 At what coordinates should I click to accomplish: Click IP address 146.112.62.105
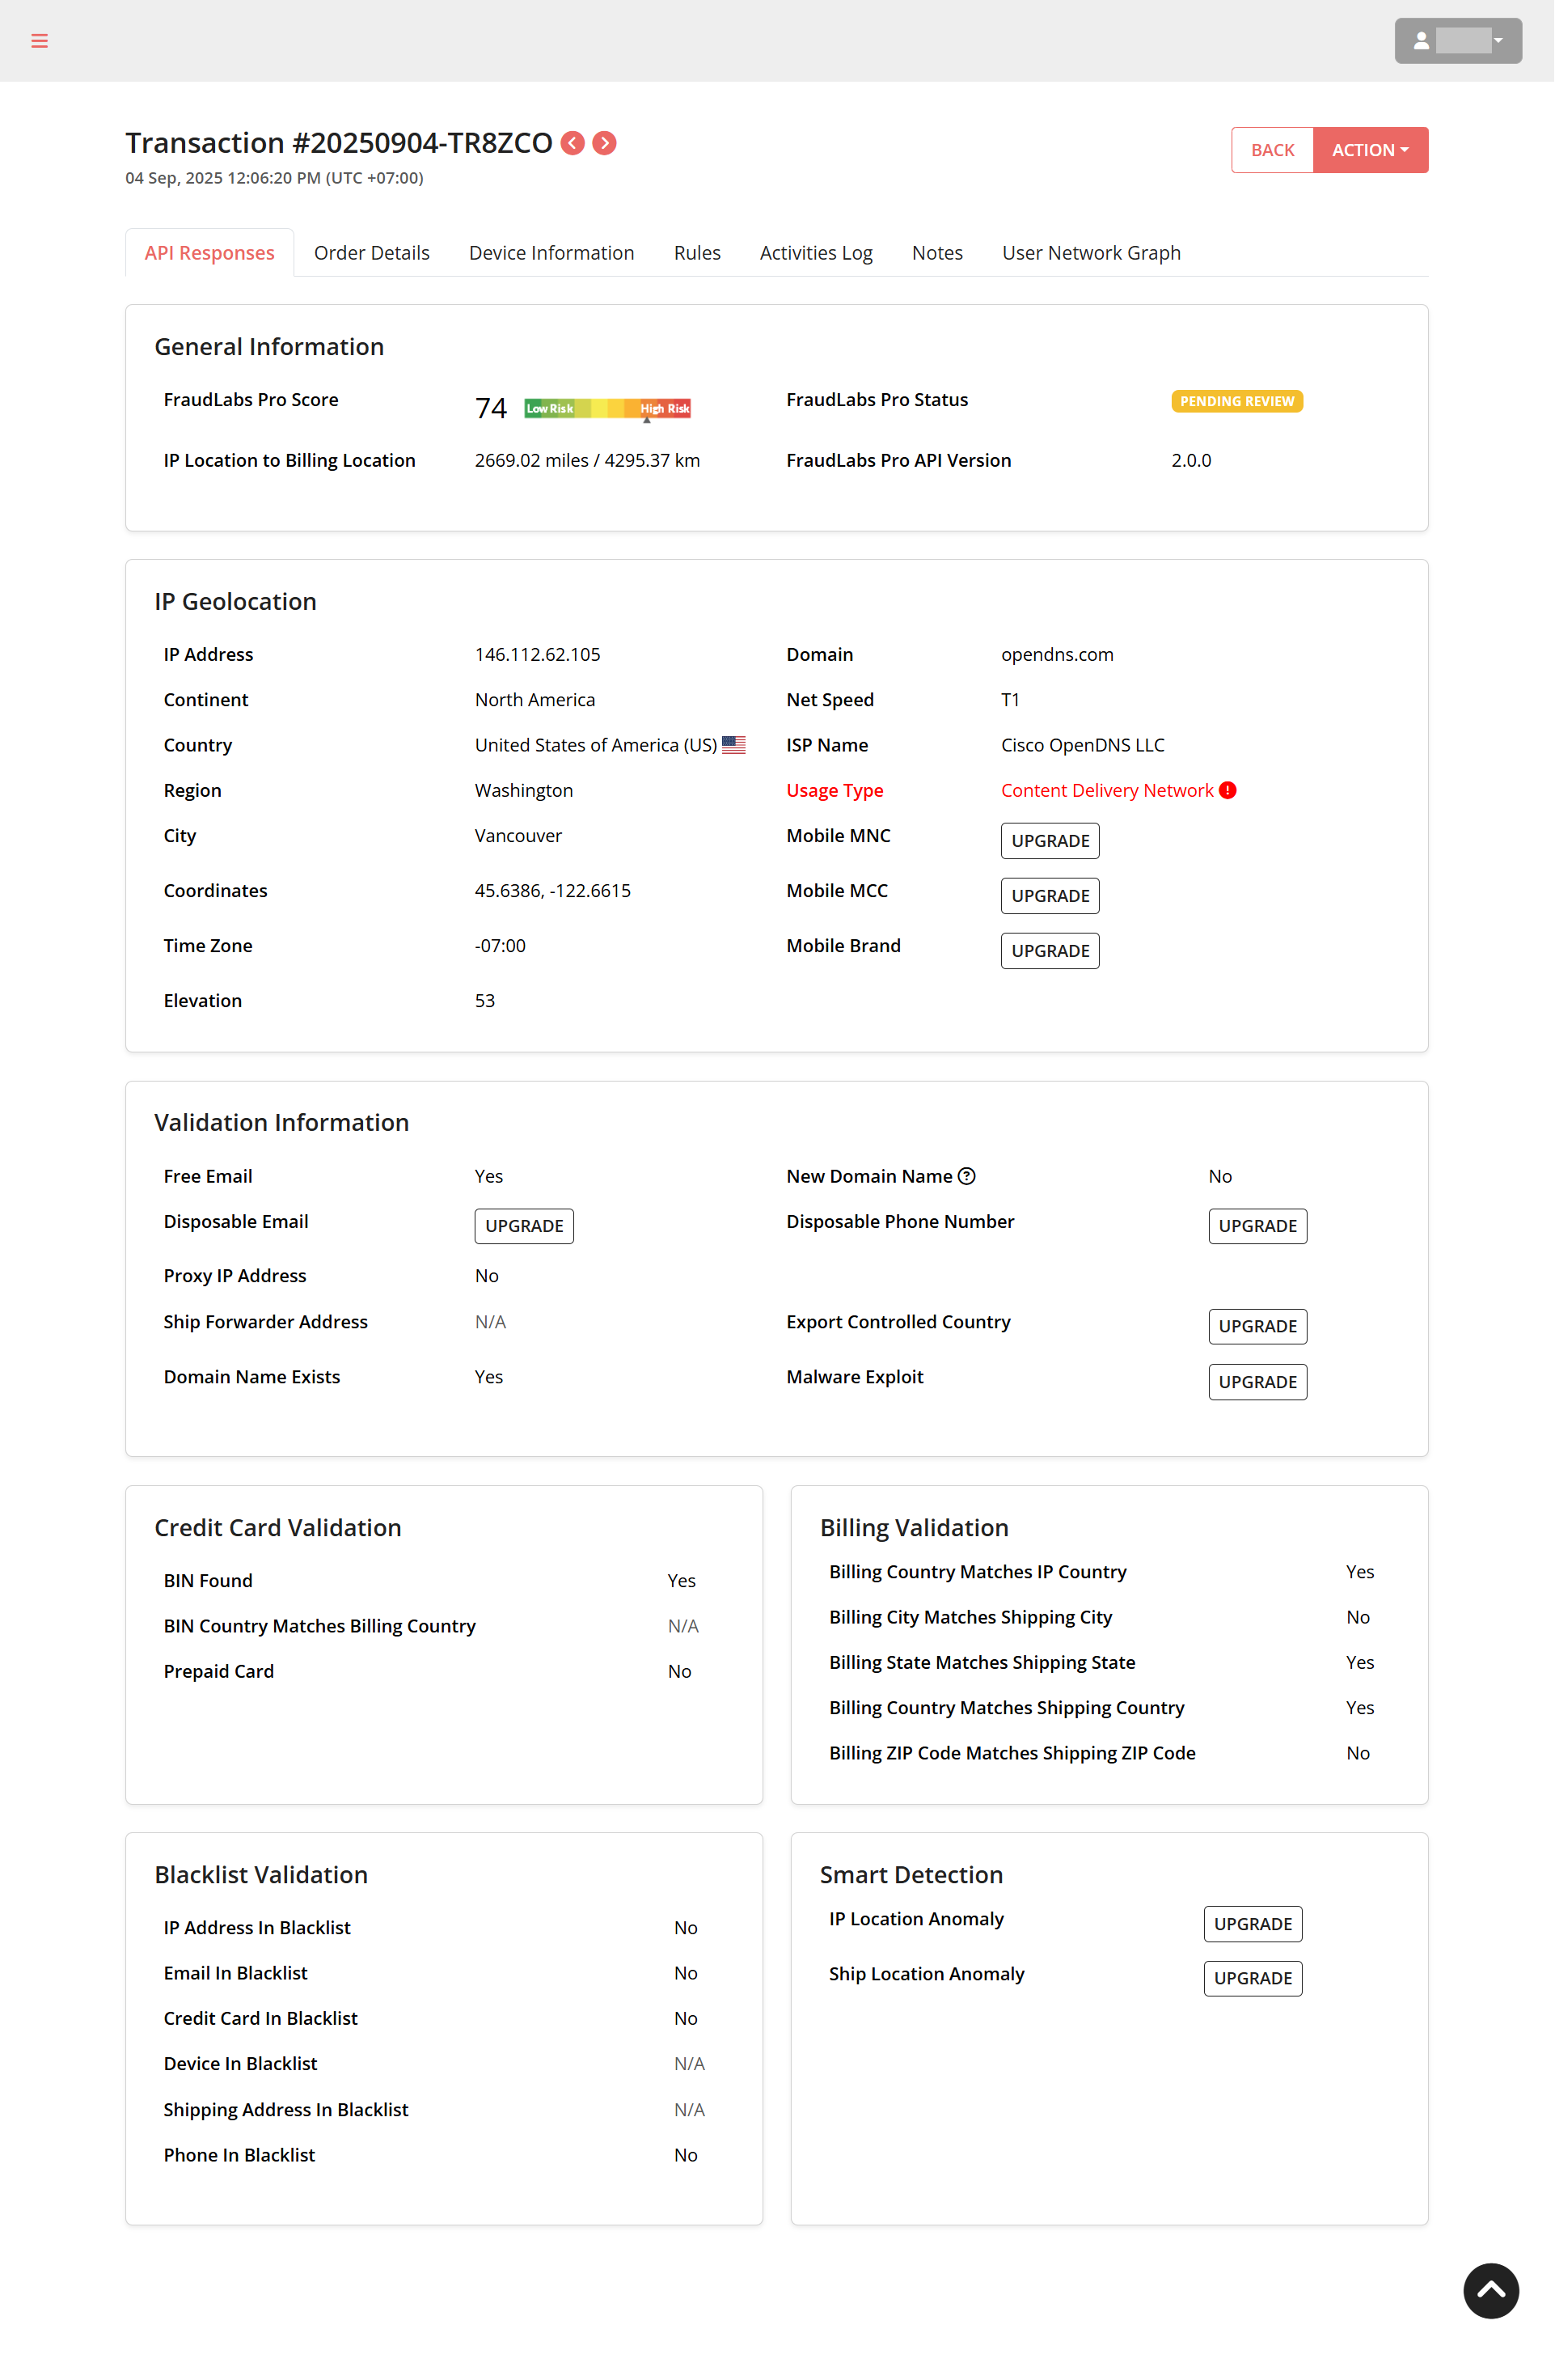click(x=538, y=654)
